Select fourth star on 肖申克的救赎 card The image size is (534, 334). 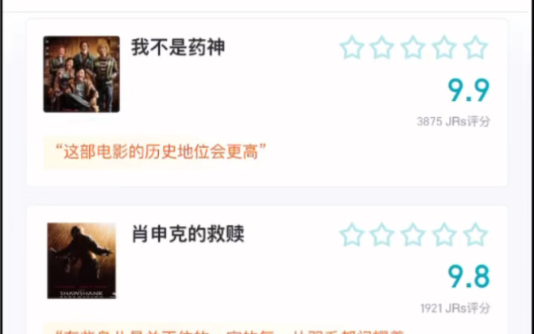click(x=444, y=235)
